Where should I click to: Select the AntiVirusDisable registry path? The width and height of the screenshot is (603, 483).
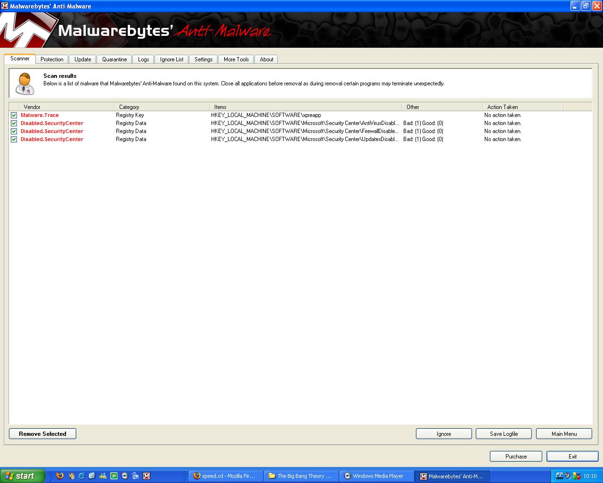pos(305,123)
